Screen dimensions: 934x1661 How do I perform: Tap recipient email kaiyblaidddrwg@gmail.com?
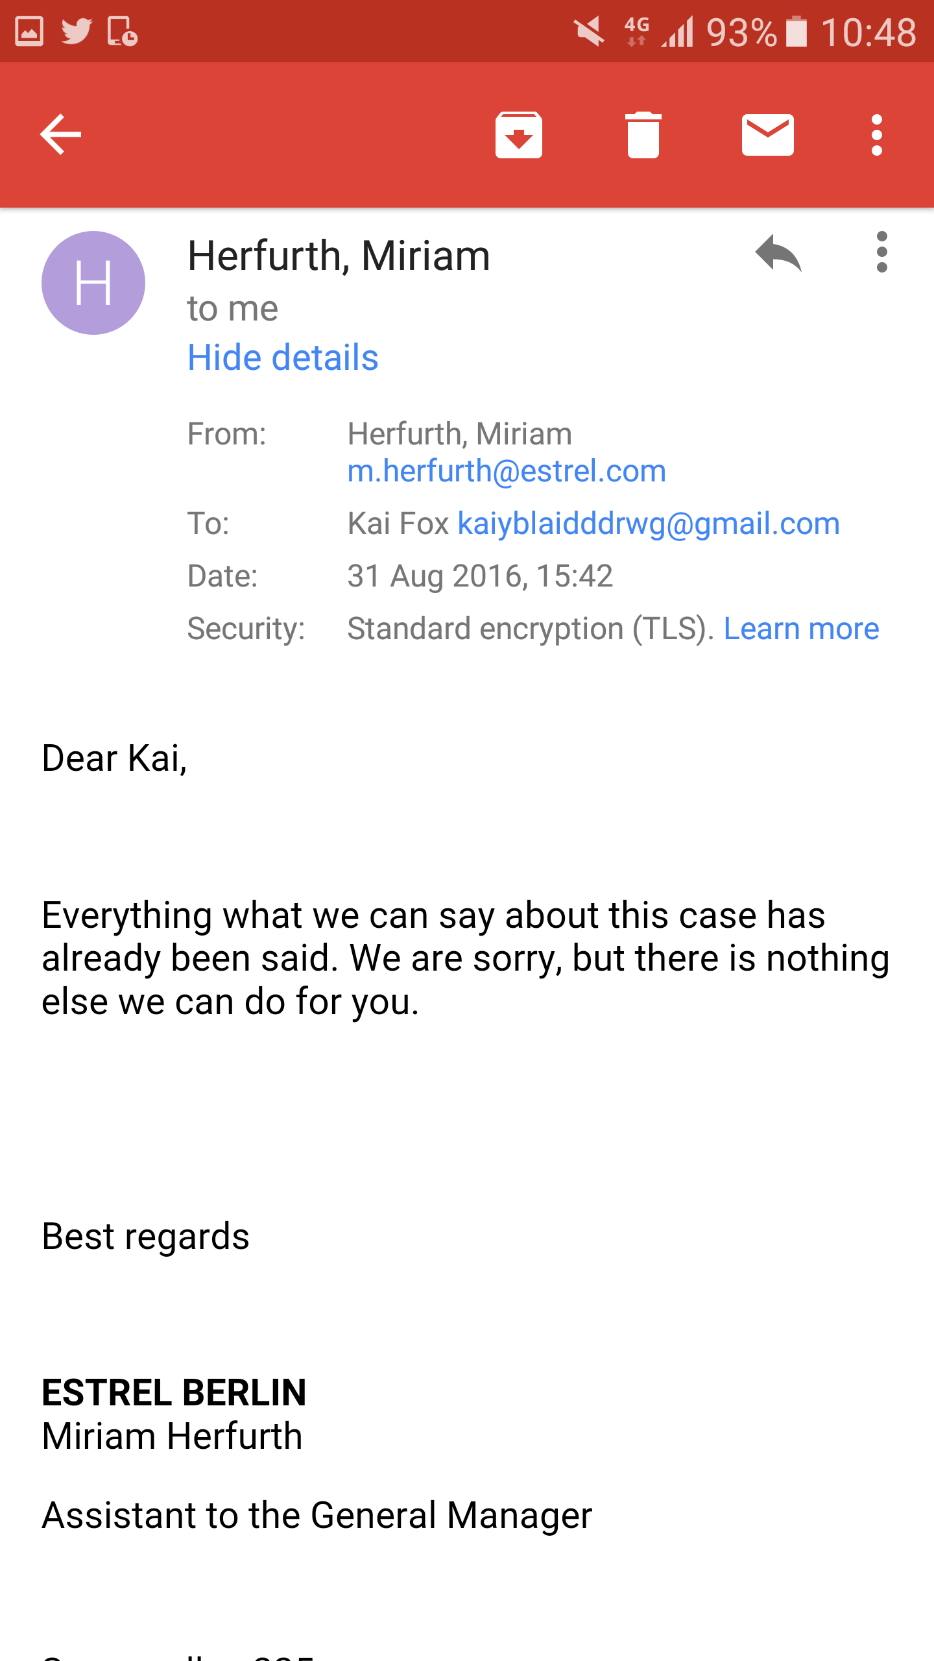click(649, 524)
